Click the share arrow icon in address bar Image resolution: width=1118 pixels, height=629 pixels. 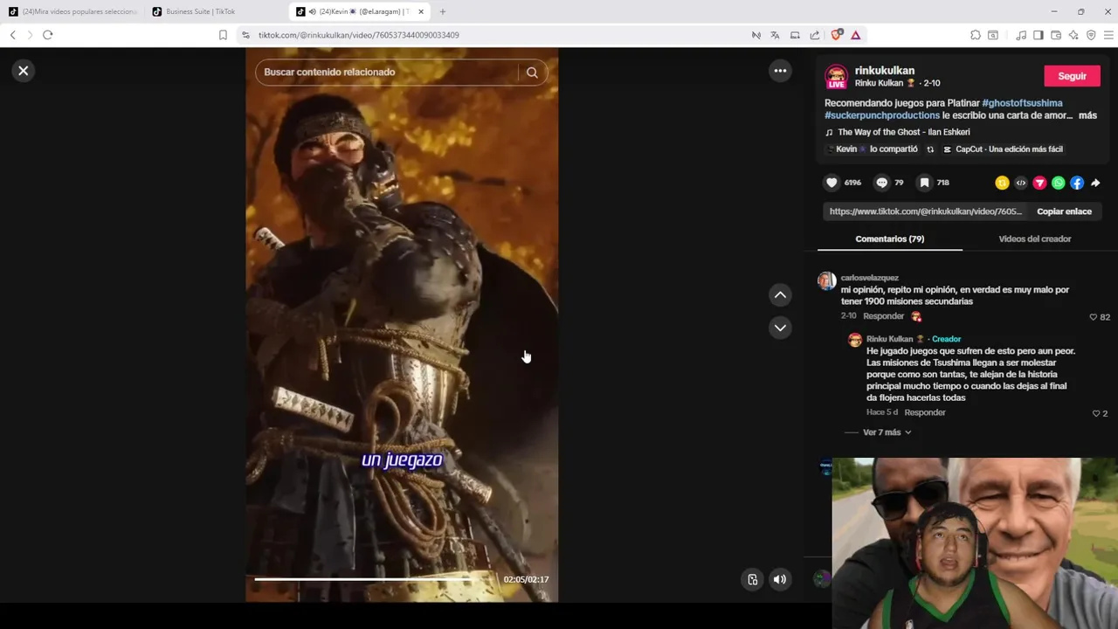pos(814,35)
